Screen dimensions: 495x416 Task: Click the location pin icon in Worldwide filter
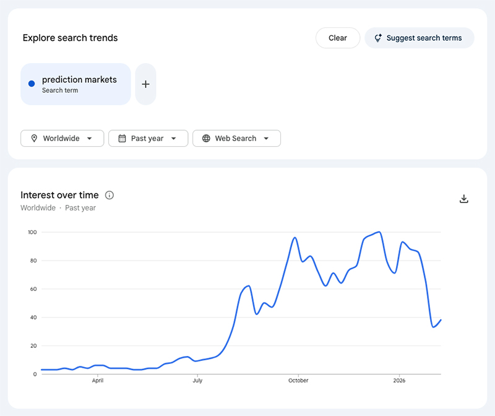(x=34, y=138)
